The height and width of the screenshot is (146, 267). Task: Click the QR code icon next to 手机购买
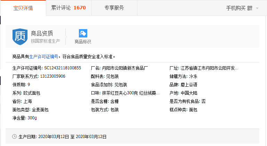click(250, 8)
